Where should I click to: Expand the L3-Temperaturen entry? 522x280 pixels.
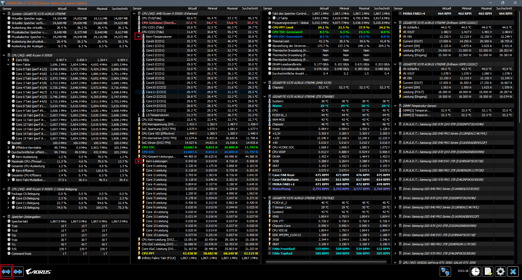coord(138,115)
